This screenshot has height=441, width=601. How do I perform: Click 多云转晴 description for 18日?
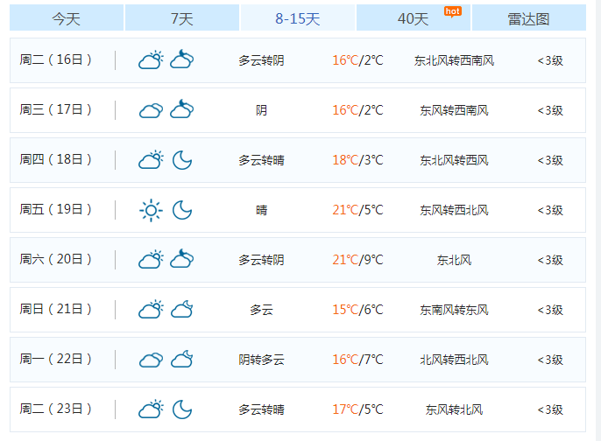(261, 160)
